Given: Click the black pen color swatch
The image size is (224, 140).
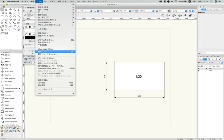Looking at the screenshot, I should click(30, 38).
